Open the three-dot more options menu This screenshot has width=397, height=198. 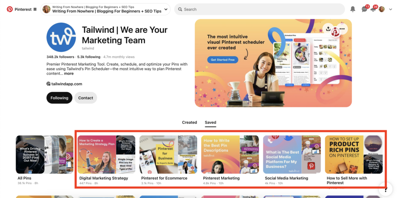click(x=342, y=29)
